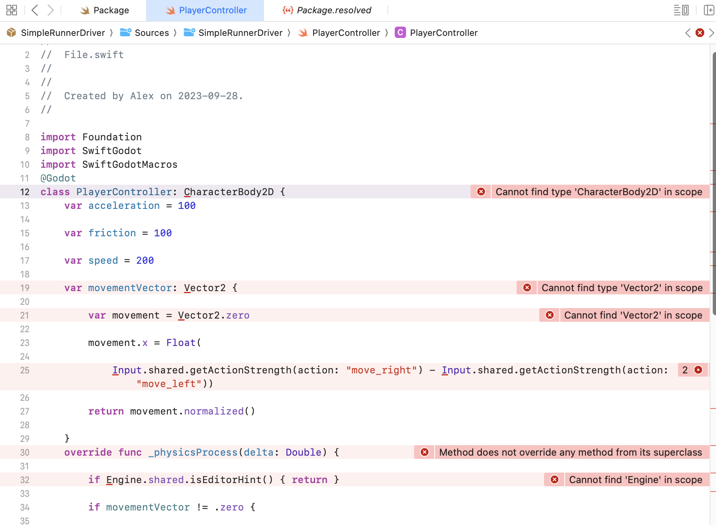Screen dimensions: 716x525
Task: Click the Add Editor icon
Action: [709, 10]
